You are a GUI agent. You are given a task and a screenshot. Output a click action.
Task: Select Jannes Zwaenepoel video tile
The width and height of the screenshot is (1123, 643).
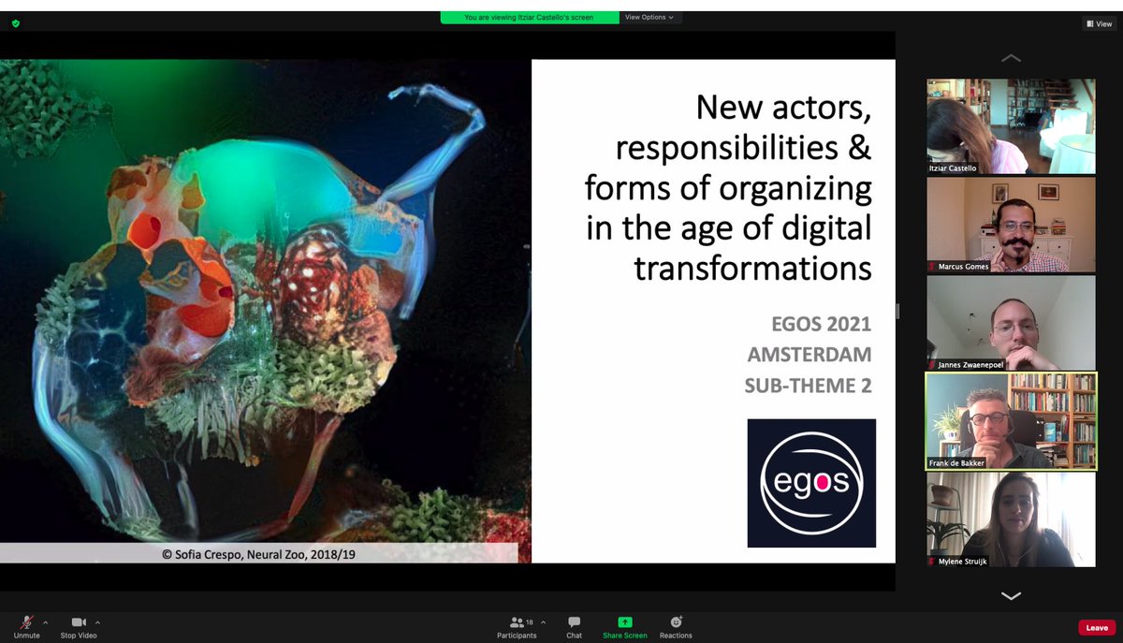coord(1011,323)
